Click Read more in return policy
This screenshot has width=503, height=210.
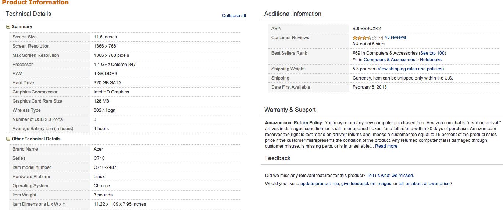(386, 146)
